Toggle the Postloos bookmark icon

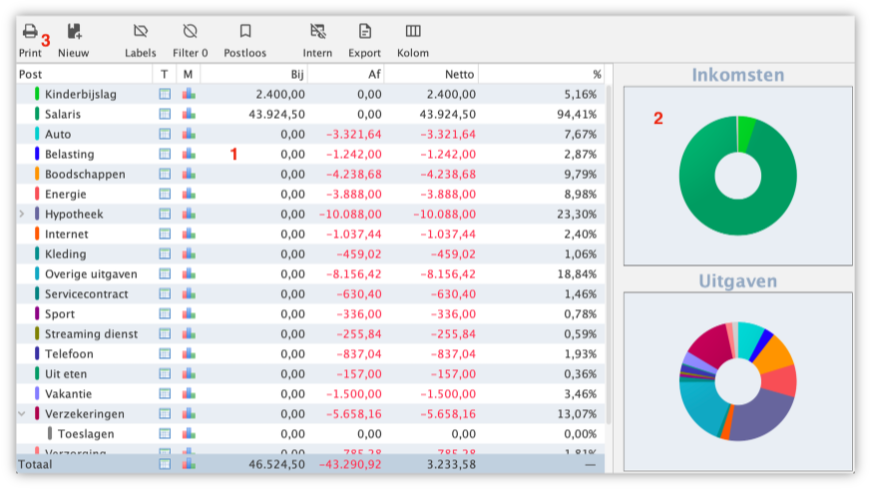pyautogui.click(x=245, y=32)
